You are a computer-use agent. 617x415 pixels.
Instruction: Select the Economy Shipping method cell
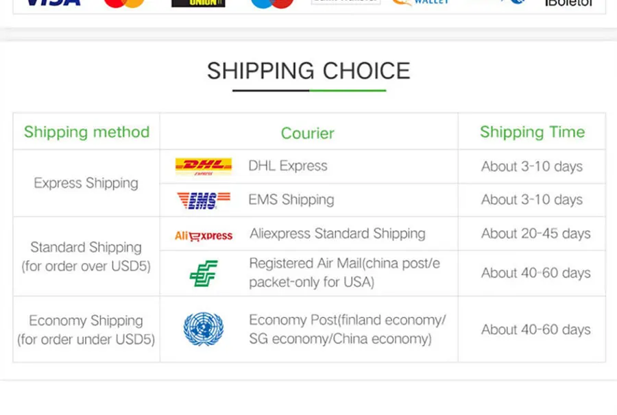tap(86, 329)
